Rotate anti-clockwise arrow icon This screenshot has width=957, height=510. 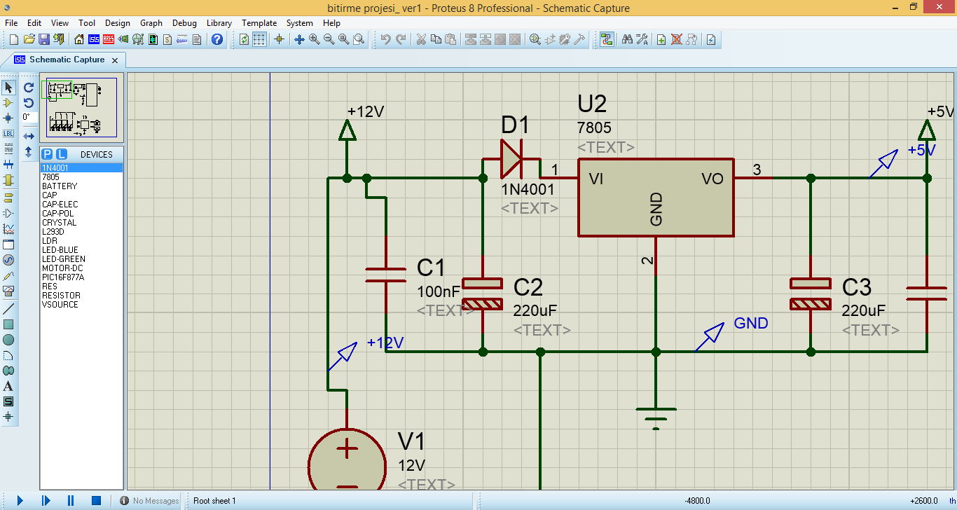(29, 103)
